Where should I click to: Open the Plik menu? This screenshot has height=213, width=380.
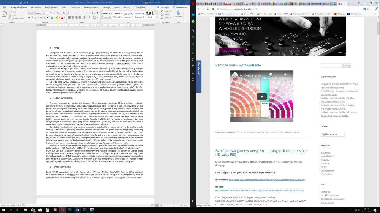pos(4,8)
